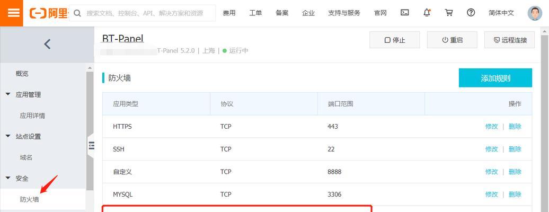Go back with the left chevron arrow
549x212 pixels.
coord(47,44)
